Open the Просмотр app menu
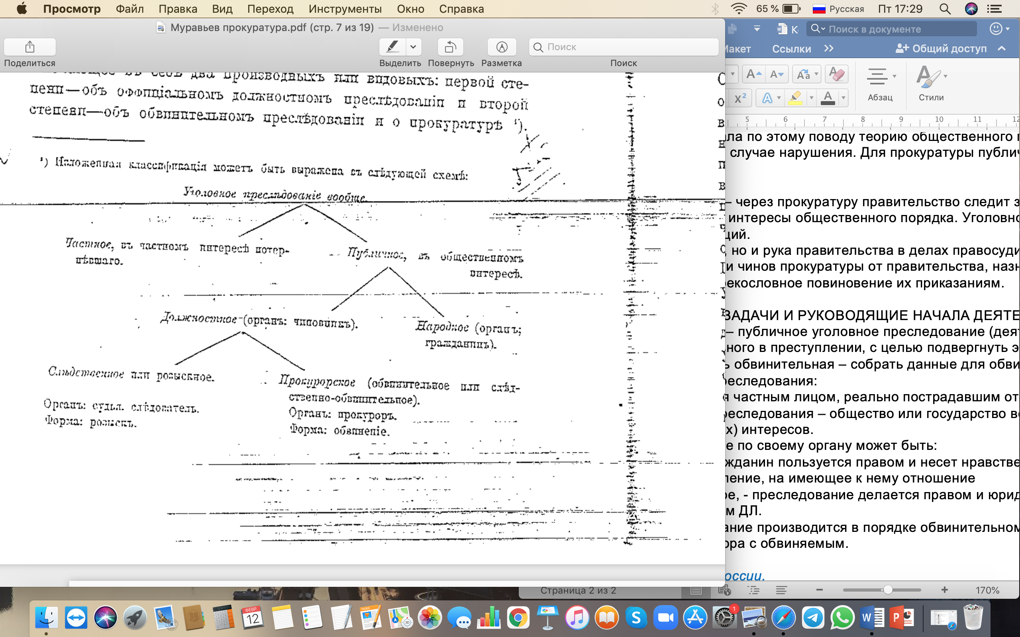 (x=72, y=9)
